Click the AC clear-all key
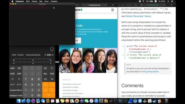The image size is (185, 104). 45,68
